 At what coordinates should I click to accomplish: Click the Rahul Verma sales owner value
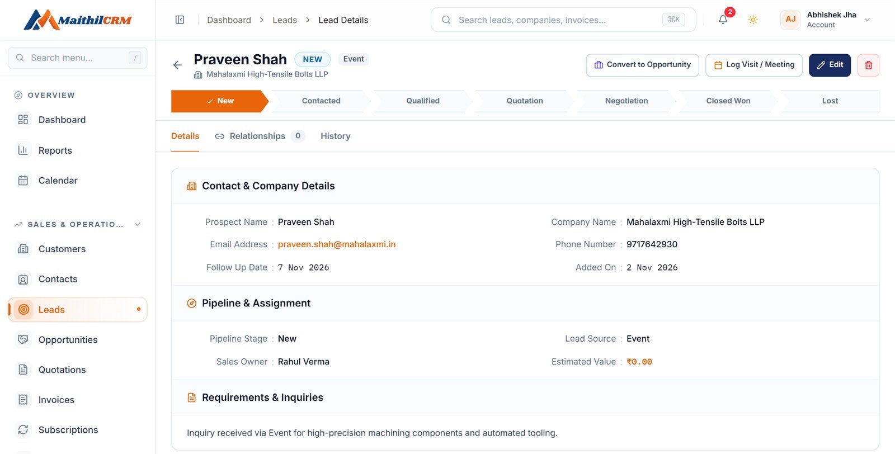tap(304, 362)
